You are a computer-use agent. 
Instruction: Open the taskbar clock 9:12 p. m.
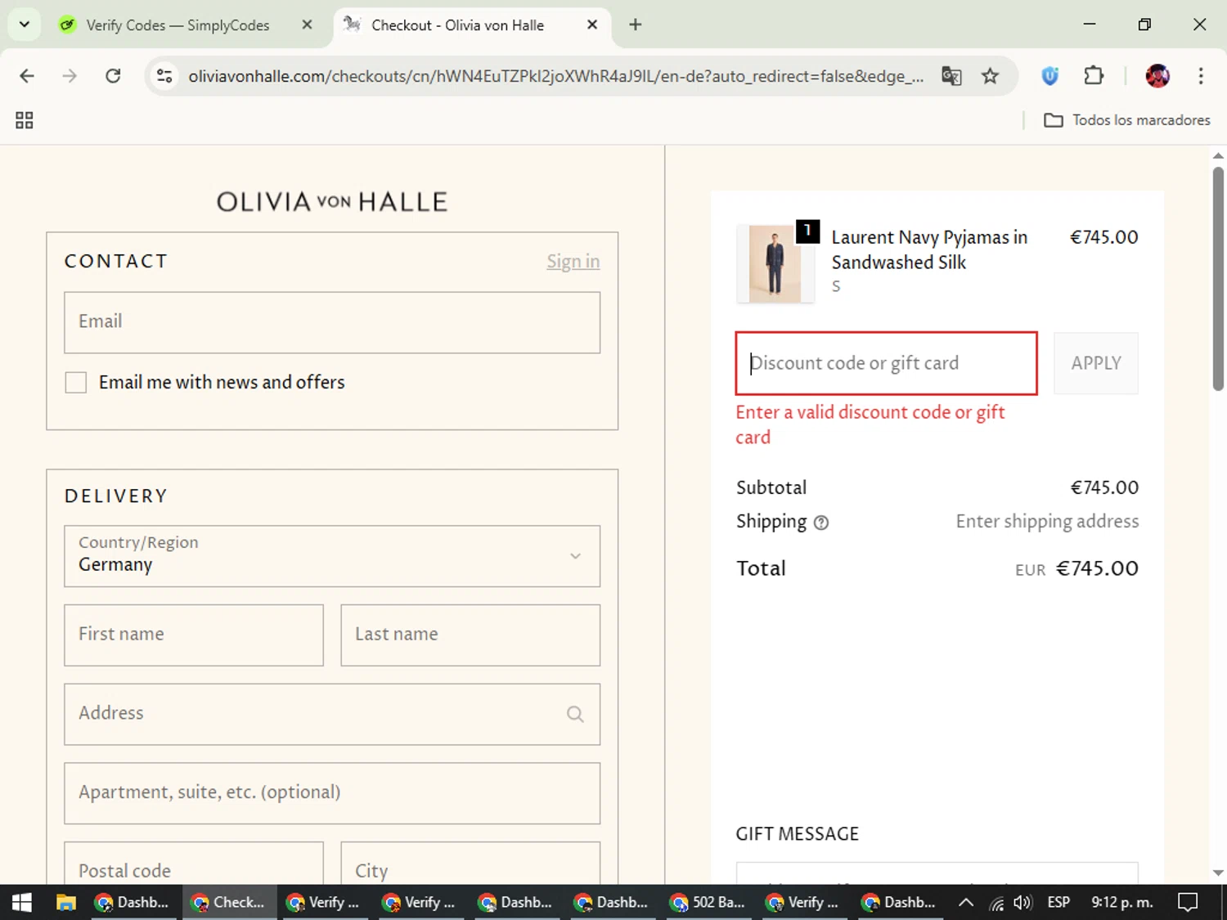pyautogui.click(x=1122, y=902)
